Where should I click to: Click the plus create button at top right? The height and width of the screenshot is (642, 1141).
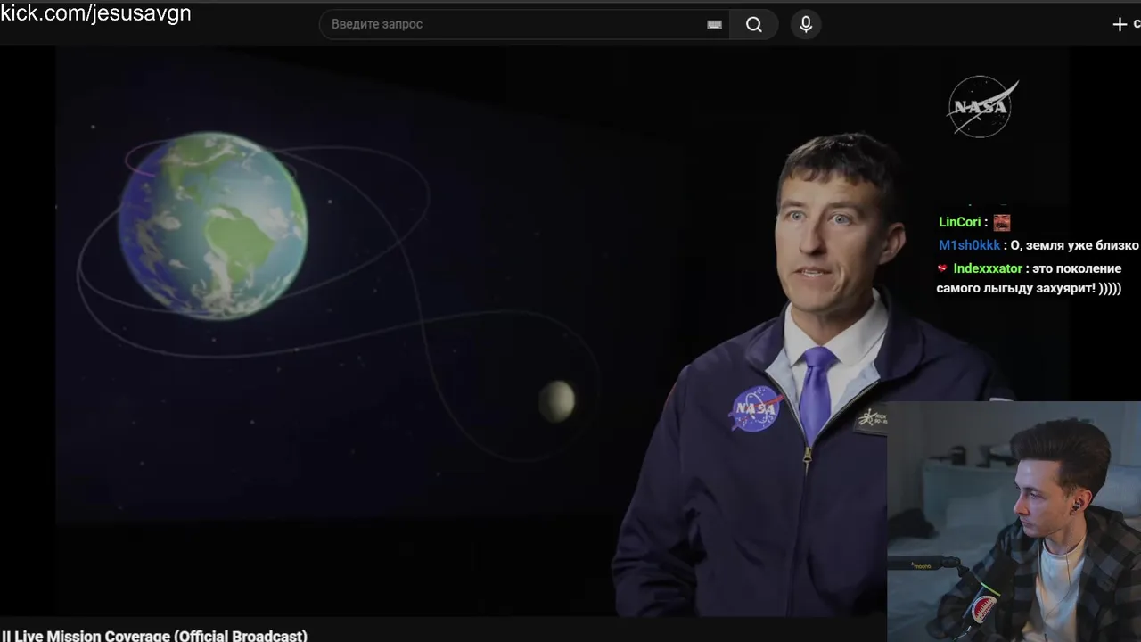click(x=1120, y=24)
